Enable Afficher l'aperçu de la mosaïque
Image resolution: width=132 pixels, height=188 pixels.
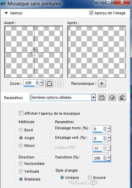tap(21, 113)
